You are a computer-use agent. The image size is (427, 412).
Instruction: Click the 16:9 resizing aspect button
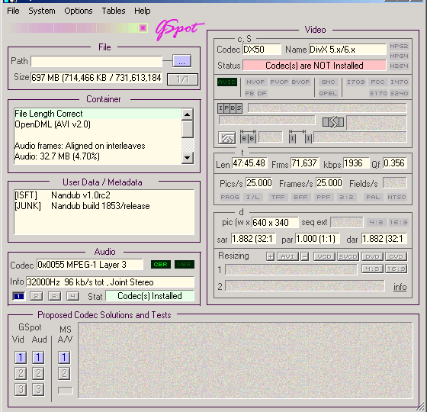coord(396,269)
